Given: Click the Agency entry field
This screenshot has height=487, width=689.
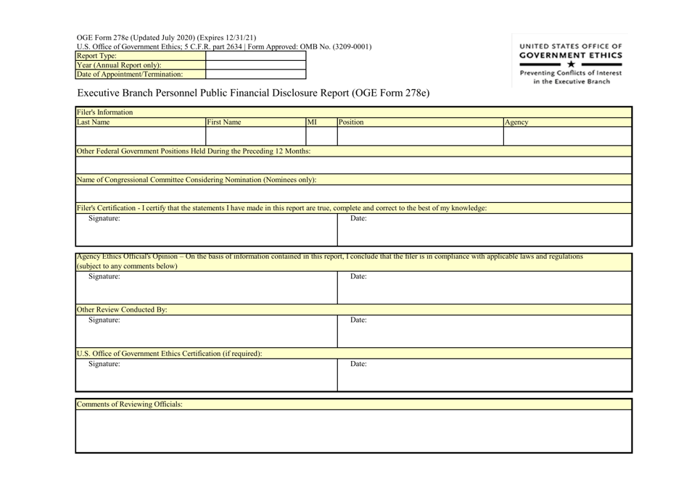Looking at the screenshot, I should [x=566, y=135].
